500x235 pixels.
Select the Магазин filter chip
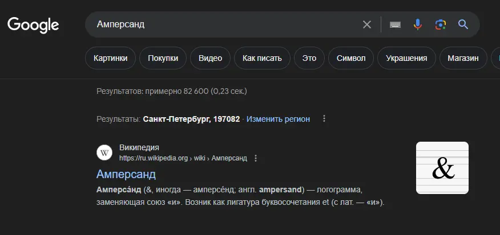463,58
